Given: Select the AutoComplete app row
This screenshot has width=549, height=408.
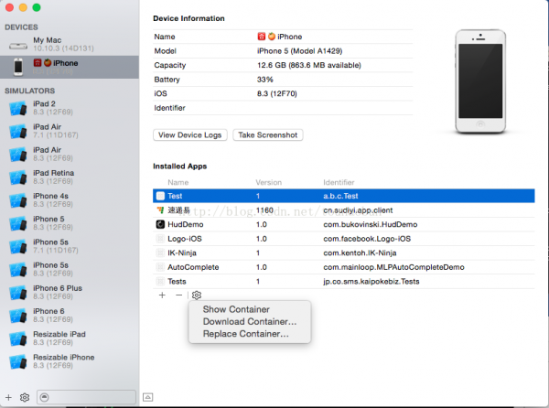Looking at the screenshot, I should (x=344, y=267).
